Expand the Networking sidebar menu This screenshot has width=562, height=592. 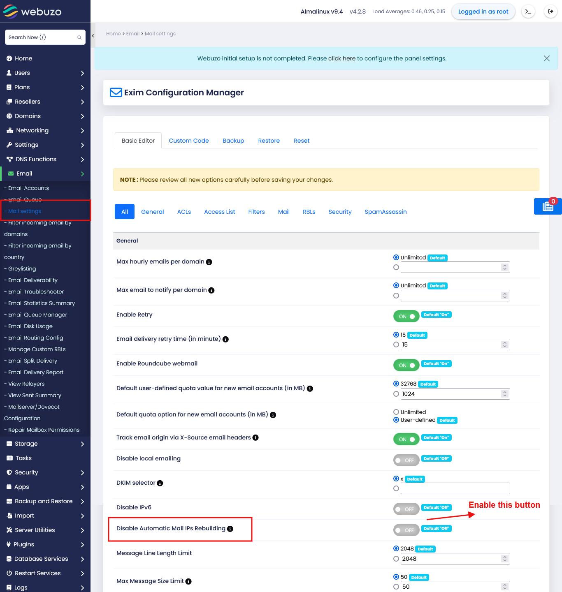45,130
